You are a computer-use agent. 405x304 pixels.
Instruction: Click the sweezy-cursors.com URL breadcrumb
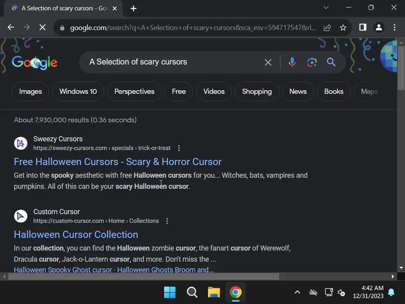pos(102,148)
